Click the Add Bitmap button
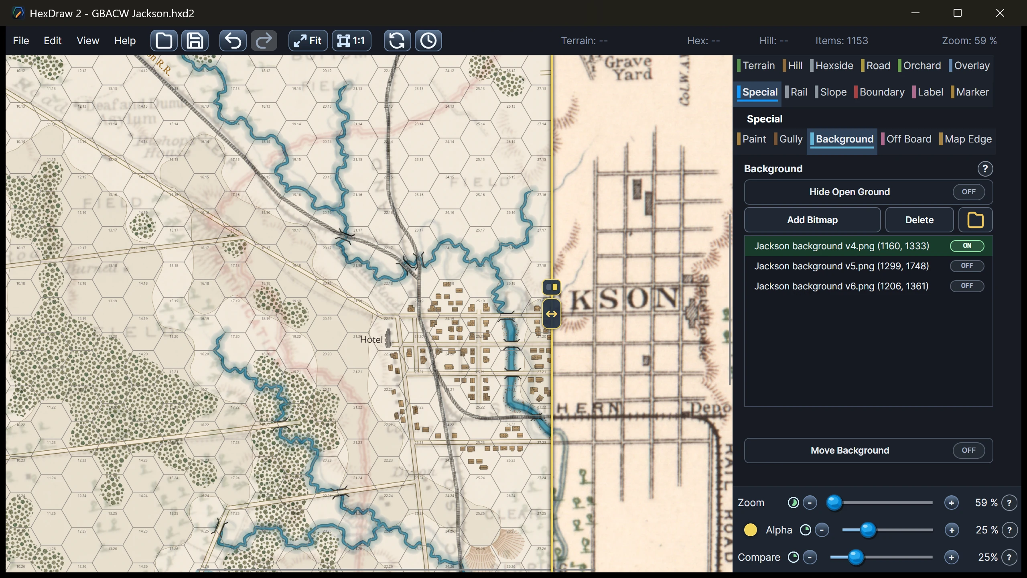Screen dimensions: 1027x578 point(812,220)
